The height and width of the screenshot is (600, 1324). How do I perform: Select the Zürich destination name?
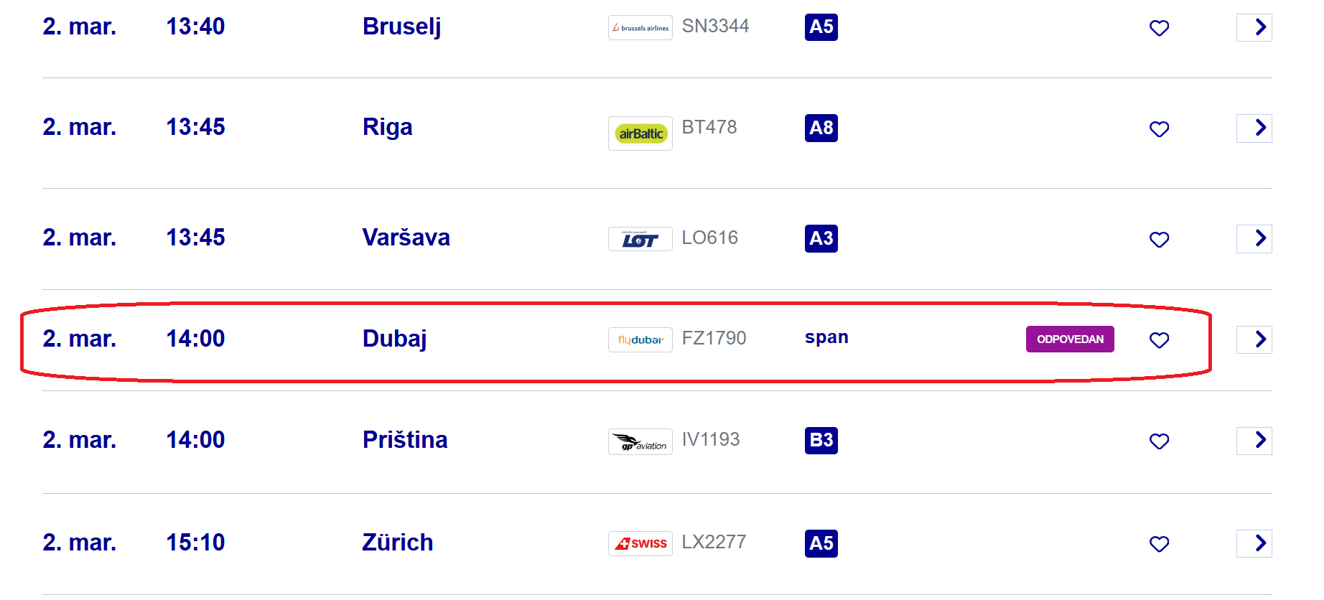tap(397, 543)
